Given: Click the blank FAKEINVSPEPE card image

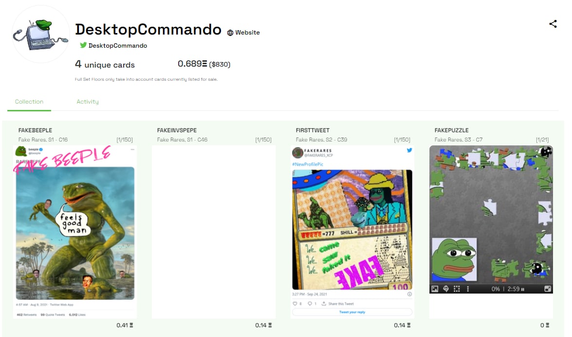Looking at the screenshot, I should click(214, 231).
